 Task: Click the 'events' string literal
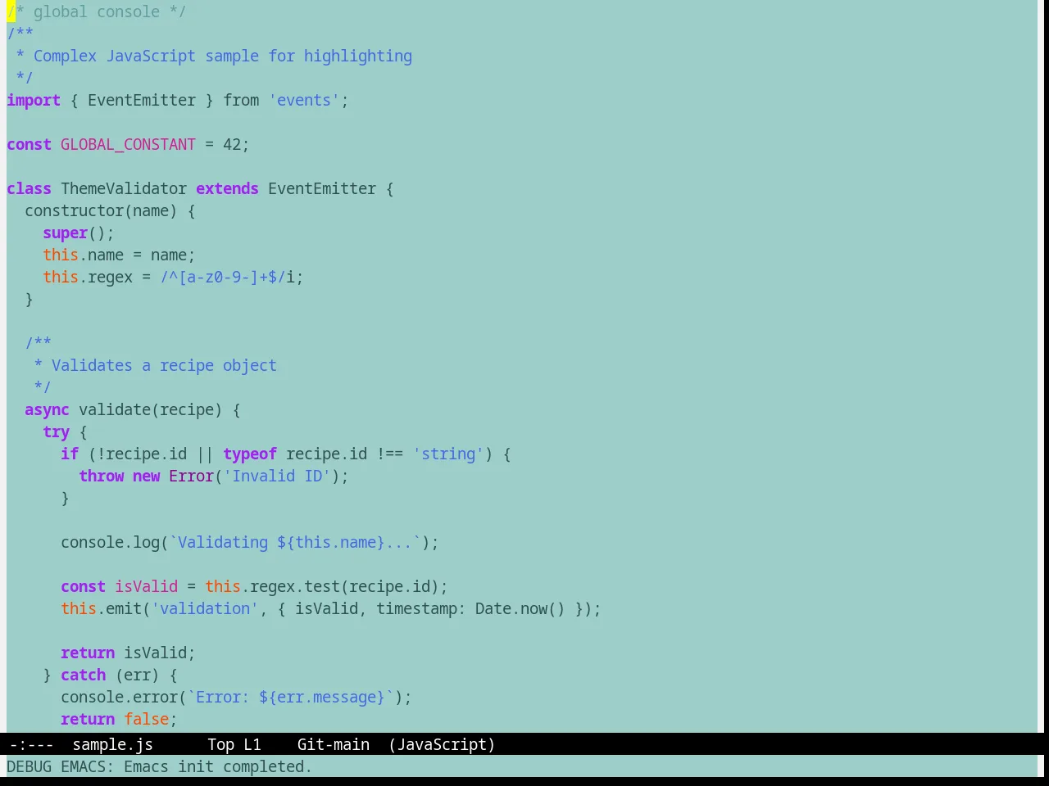(304, 100)
